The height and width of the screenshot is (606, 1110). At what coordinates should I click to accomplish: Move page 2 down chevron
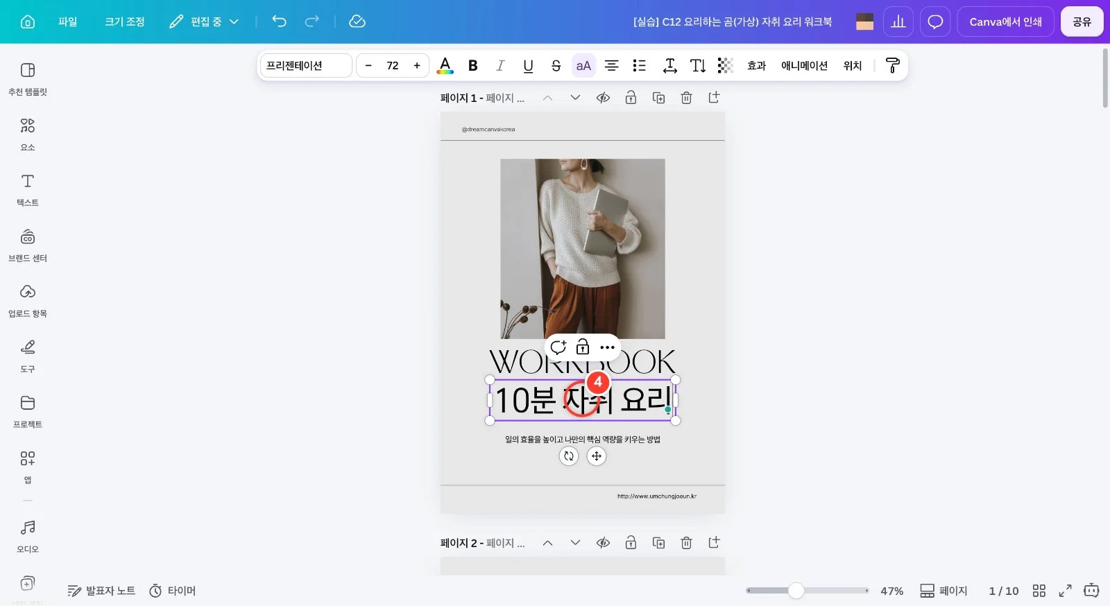pos(575,543)
